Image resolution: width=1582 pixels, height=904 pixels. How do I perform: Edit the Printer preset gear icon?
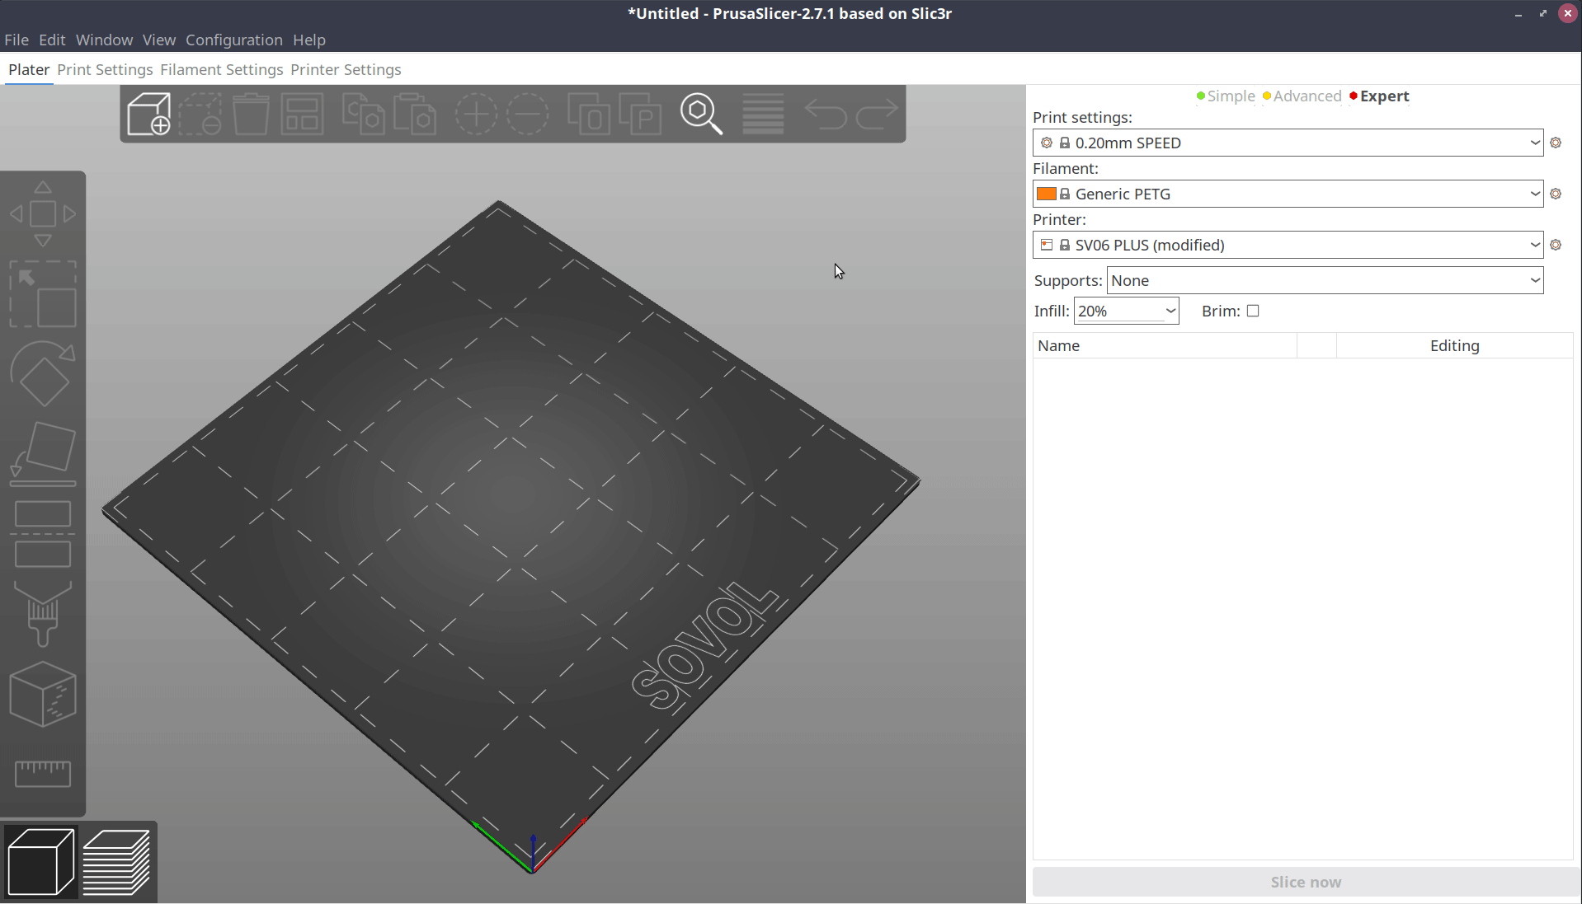point(1556,245)
